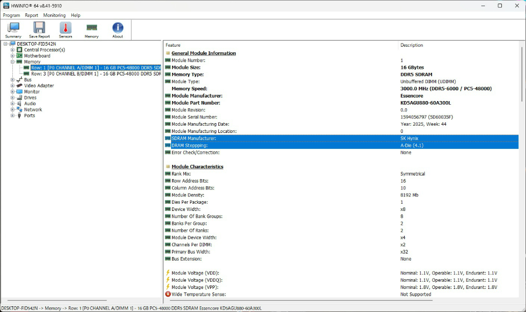Expand the Network node
The image size is (526, 312).
click(12, 110)
